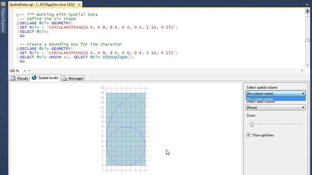312x175 pixels.
Task: Collapse the second DECLARE @six block
Action: tap(18, 49)
